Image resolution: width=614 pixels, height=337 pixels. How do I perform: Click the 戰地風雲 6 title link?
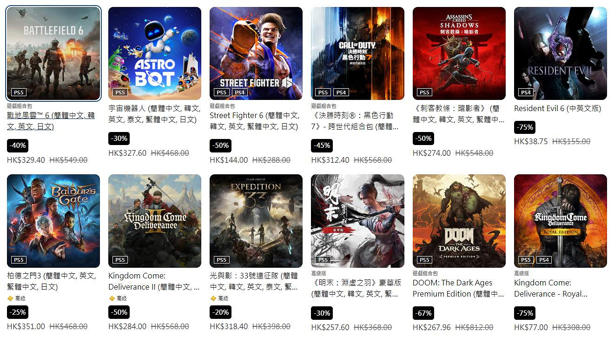point(51,121)
